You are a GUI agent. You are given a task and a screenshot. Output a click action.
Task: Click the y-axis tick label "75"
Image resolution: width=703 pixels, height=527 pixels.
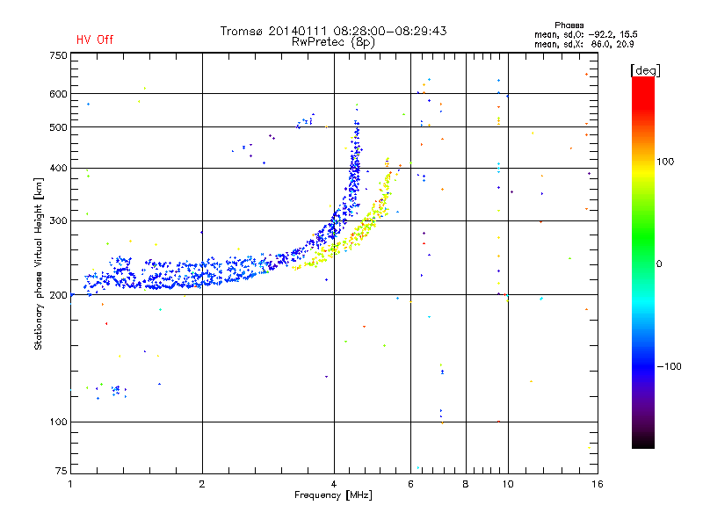(x=62, y=471)
